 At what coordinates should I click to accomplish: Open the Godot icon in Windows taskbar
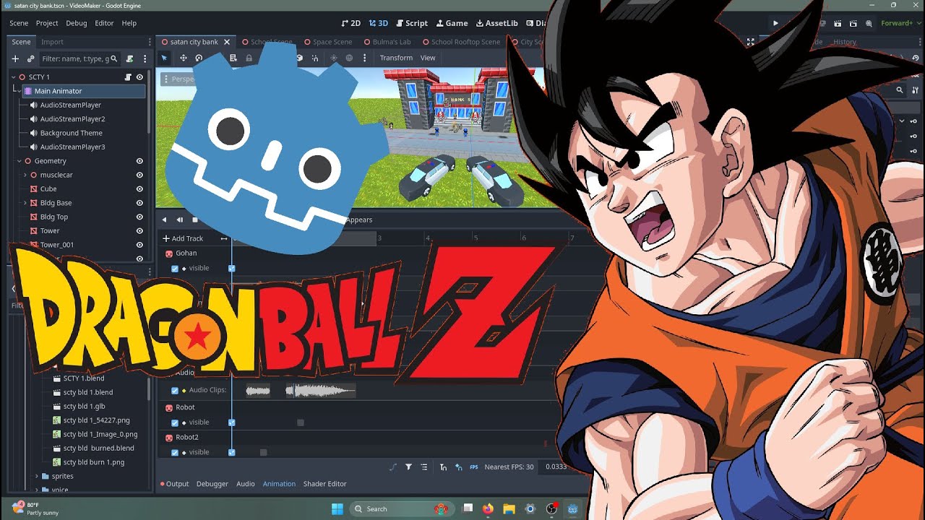point(573,508)
